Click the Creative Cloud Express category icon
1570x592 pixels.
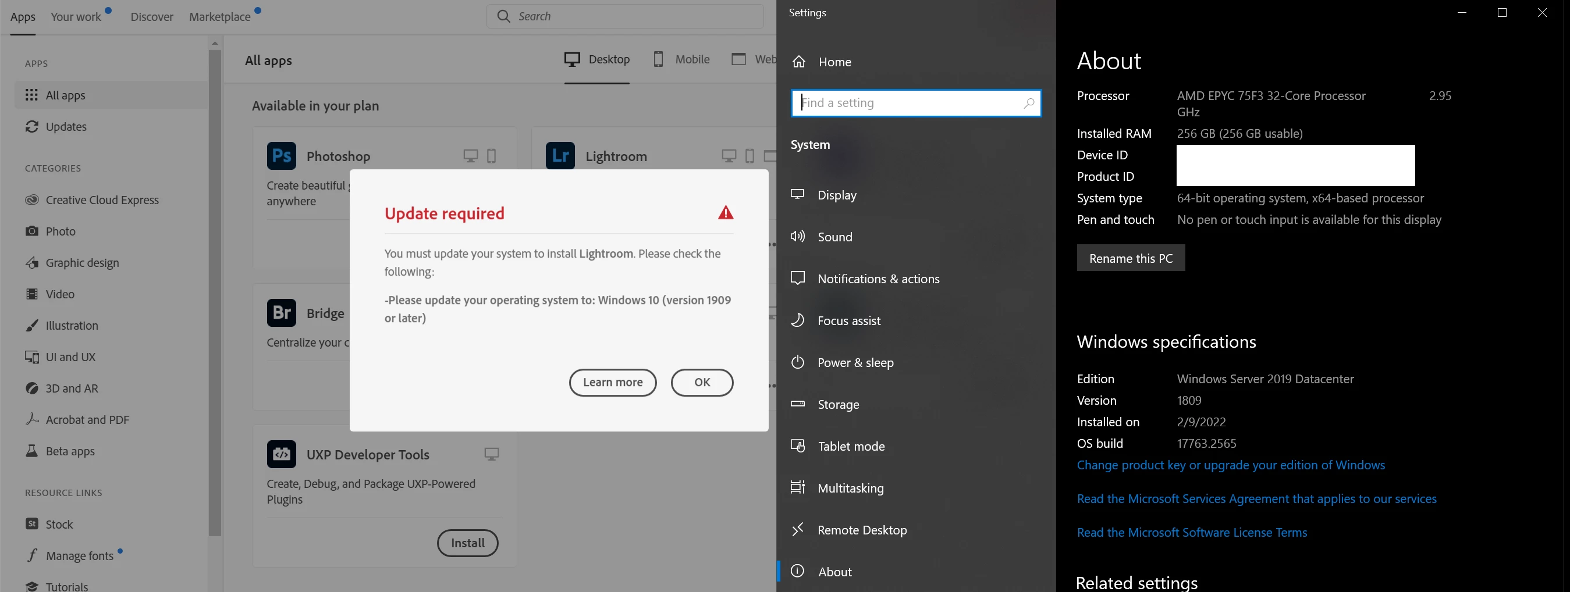pyautogui.click(x=31, y=200)
